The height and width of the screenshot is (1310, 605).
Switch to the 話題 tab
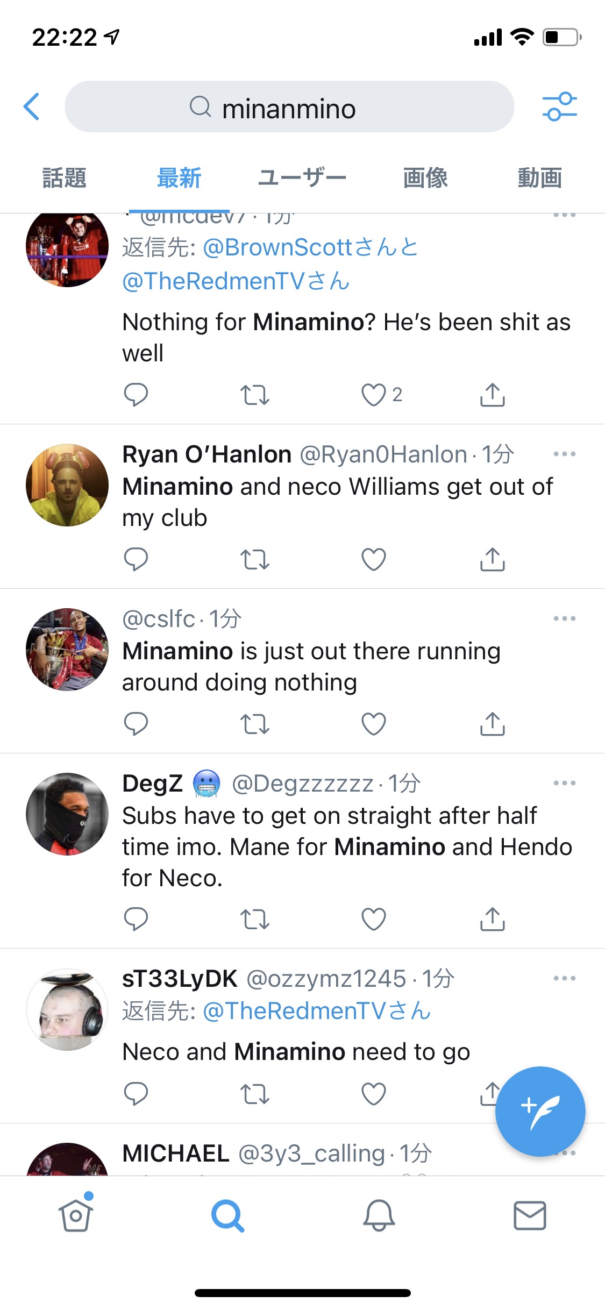[x=65, y=178]
